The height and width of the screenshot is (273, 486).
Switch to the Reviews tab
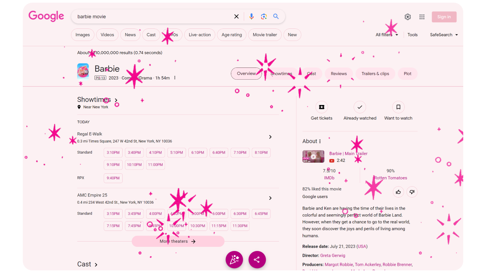[339, 74]
